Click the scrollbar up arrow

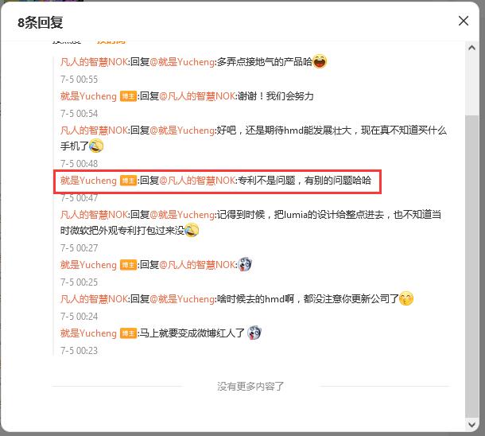pyautogui.click(x=471, y=48)
